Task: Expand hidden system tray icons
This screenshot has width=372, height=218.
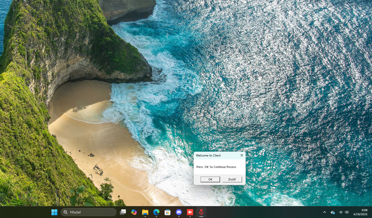Action: tap(324, 212)
